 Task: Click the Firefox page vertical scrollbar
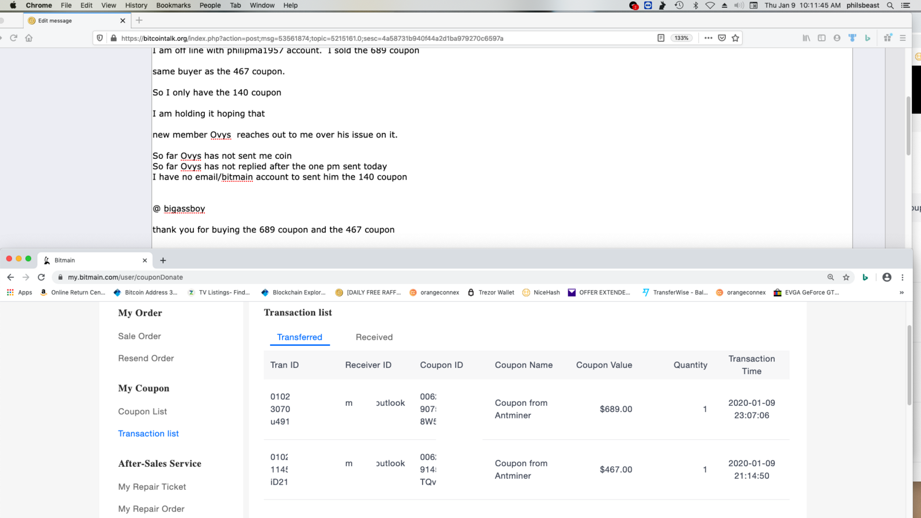point(908,127)
